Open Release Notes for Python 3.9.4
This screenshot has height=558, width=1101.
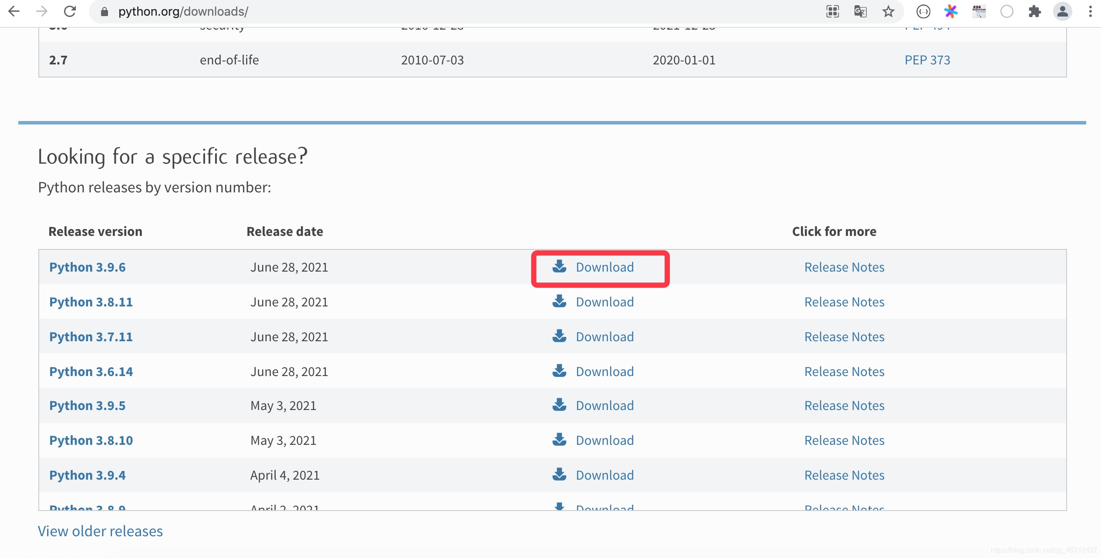click(x=844, y=475)
